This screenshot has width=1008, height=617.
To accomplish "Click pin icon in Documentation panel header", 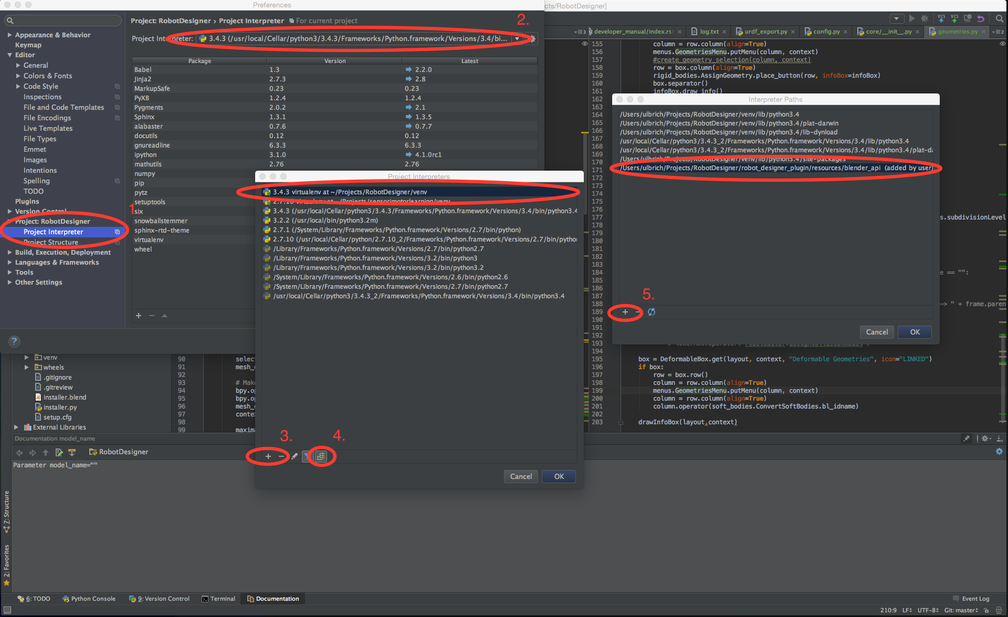I will [966, 438].
